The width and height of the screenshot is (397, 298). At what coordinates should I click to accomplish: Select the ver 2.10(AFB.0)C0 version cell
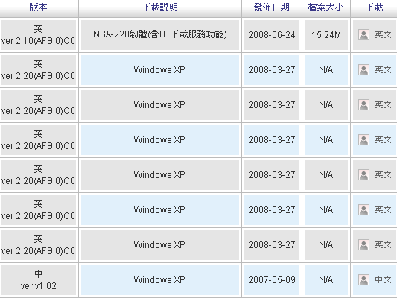pos(39,35)
